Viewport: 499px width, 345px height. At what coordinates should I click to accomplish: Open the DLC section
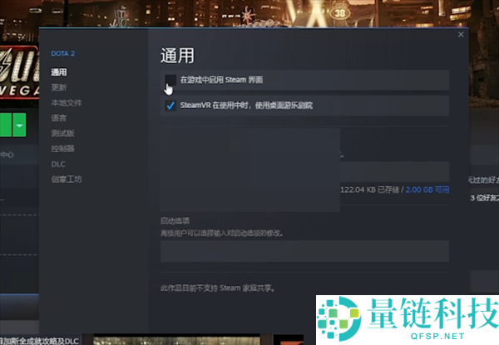click(57, 164)
